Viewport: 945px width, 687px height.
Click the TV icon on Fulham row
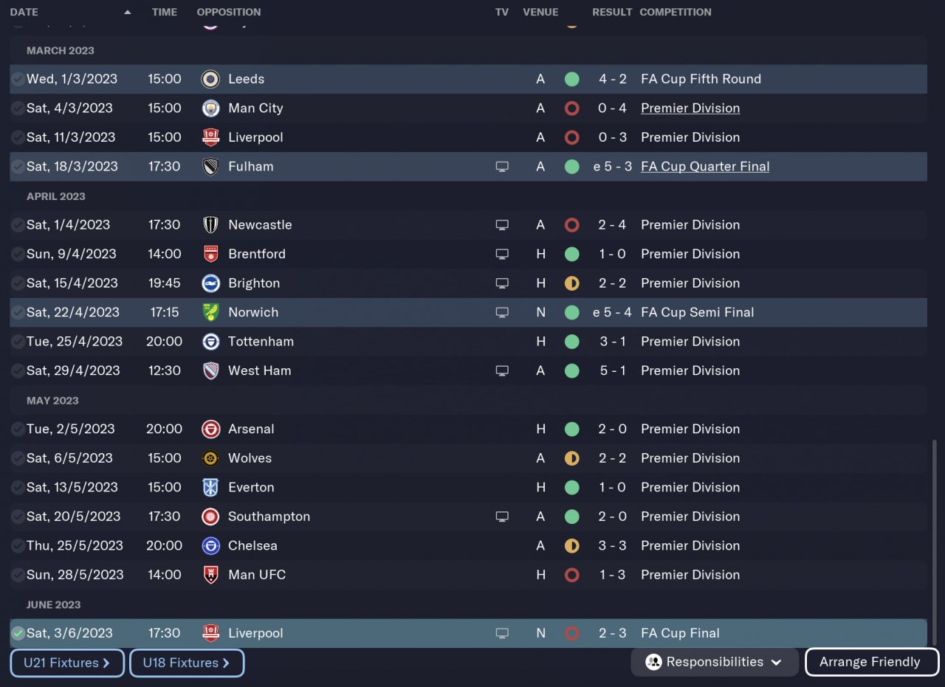point(502,167)
